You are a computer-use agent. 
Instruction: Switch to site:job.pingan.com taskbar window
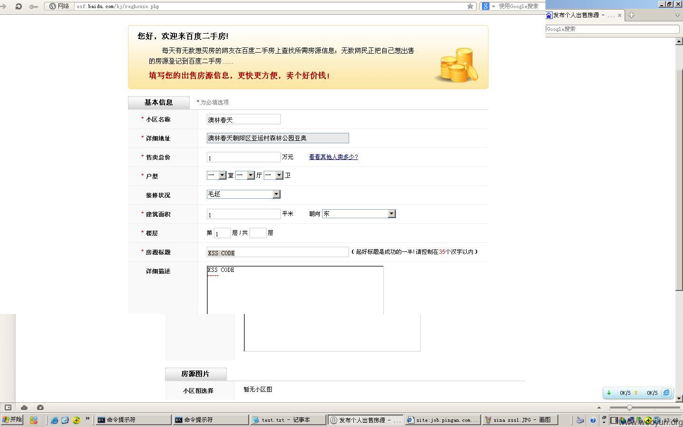click(x=443, y=420)
